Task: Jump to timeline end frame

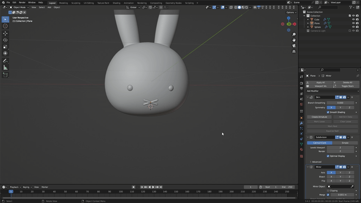Action: [x=161, y=187]
